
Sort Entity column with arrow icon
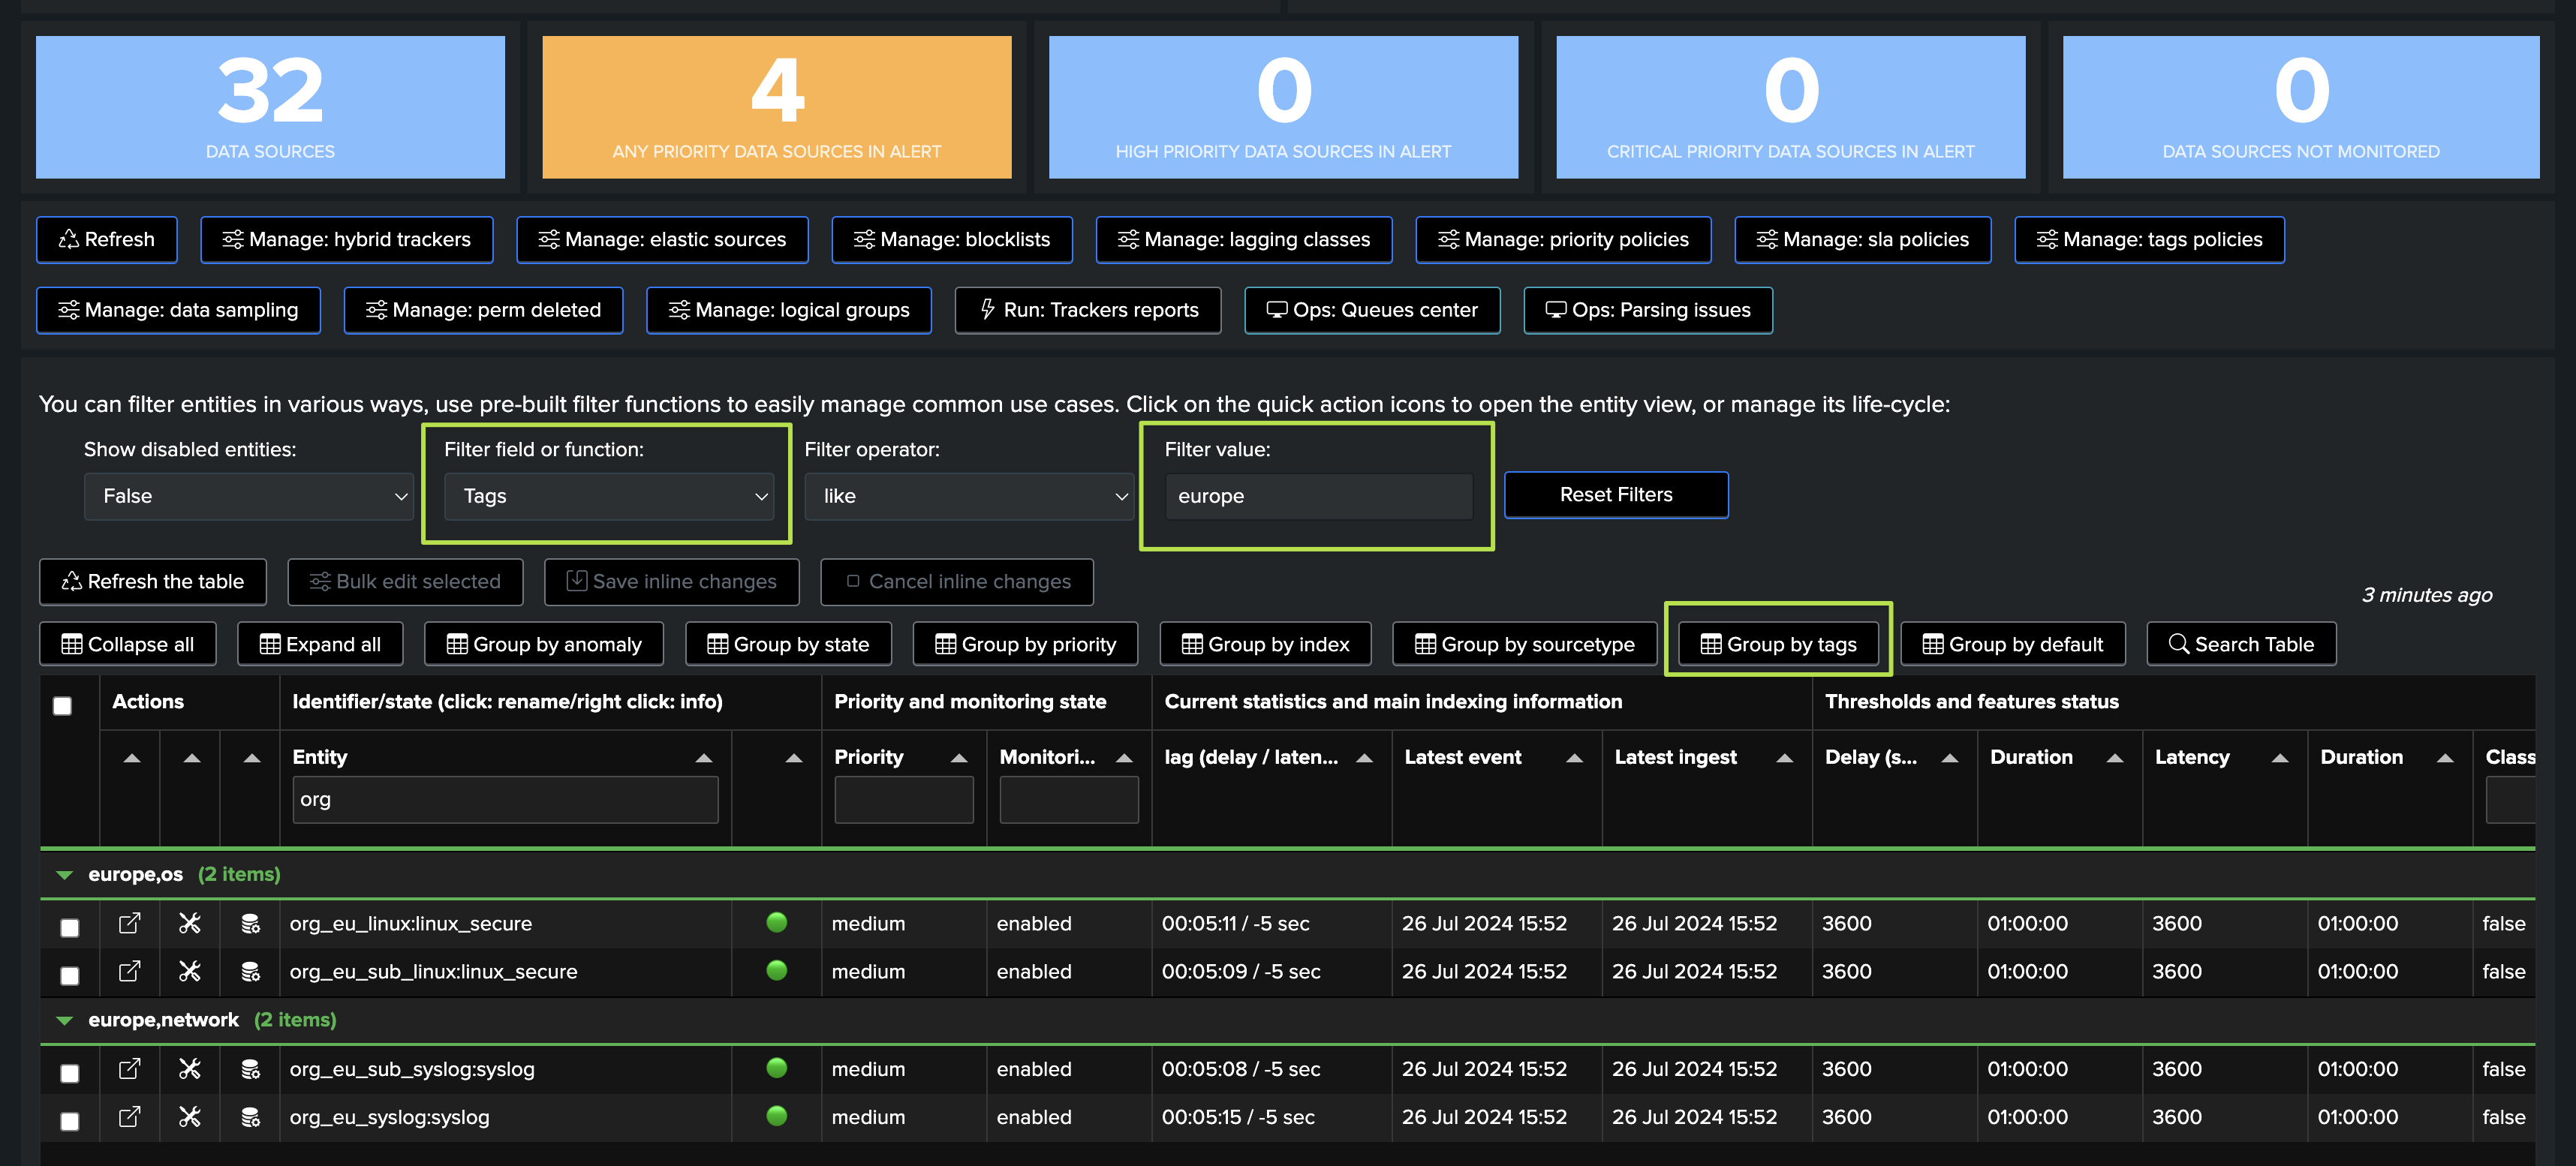pyautogui.click(x=703, y=758)
